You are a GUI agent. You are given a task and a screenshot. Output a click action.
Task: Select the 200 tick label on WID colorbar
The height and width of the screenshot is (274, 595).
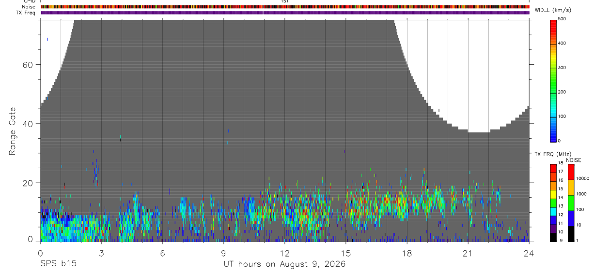coord(563,92)
